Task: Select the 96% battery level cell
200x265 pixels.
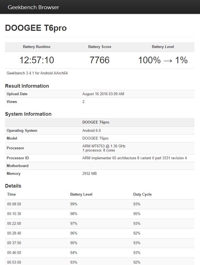Action: (74, 233)
